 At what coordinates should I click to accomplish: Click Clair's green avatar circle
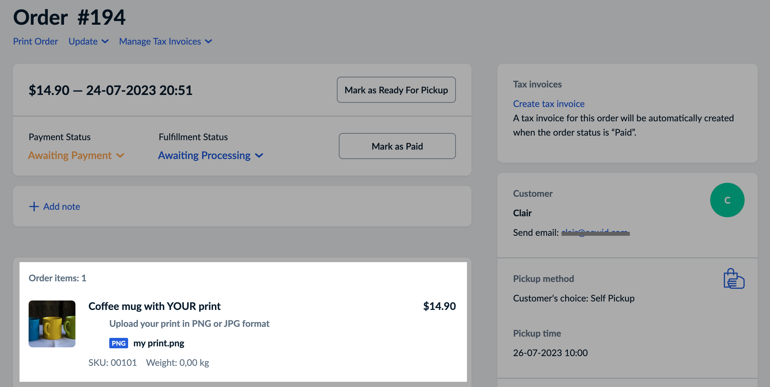click(x=727, y=200)
